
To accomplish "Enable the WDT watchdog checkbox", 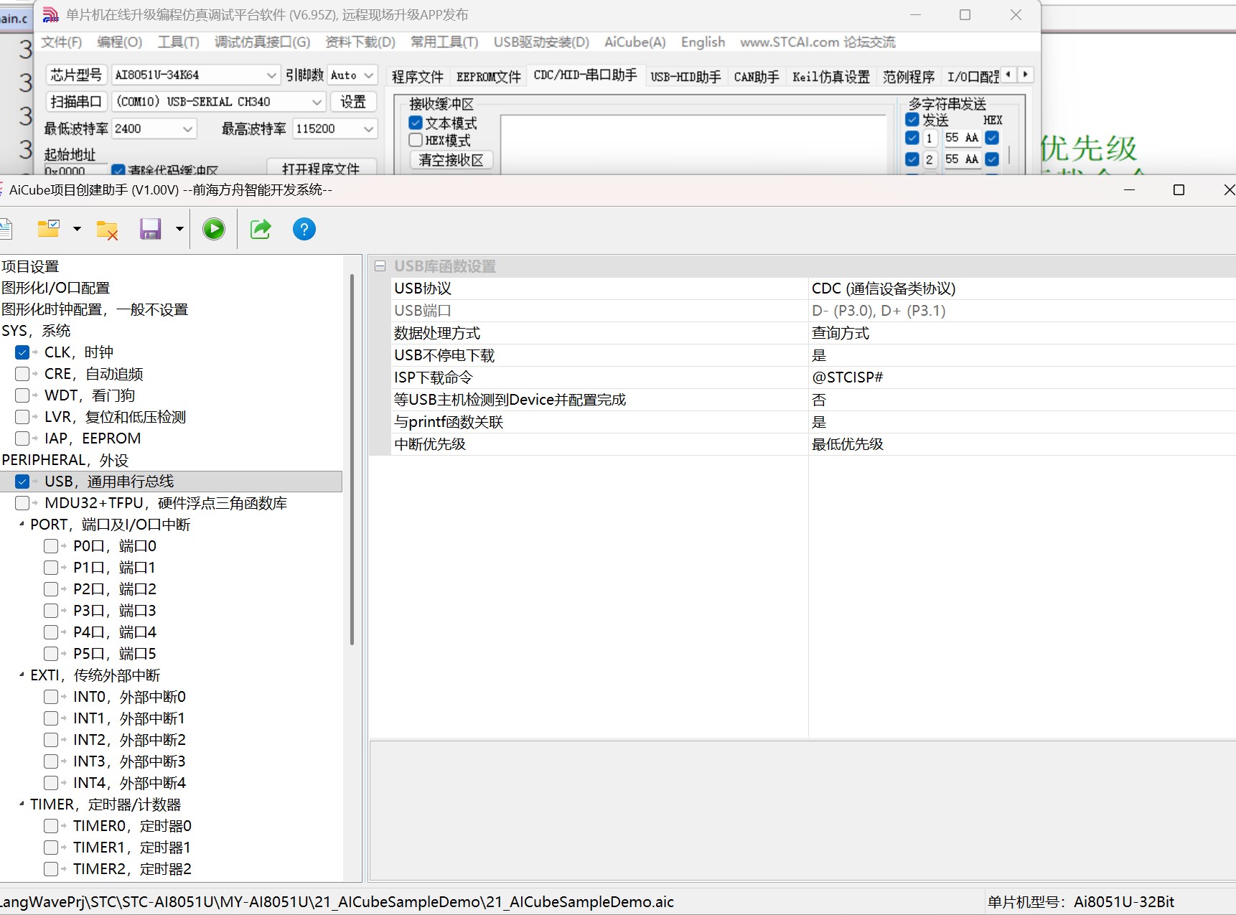I will tap(22, 395).
